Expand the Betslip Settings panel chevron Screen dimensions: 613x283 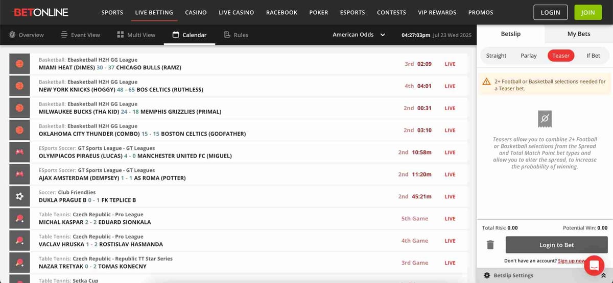(x=603, y=275)
